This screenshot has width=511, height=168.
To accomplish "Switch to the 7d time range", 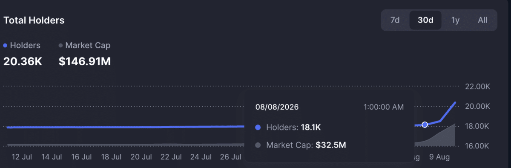I will [x=395, y=20].
